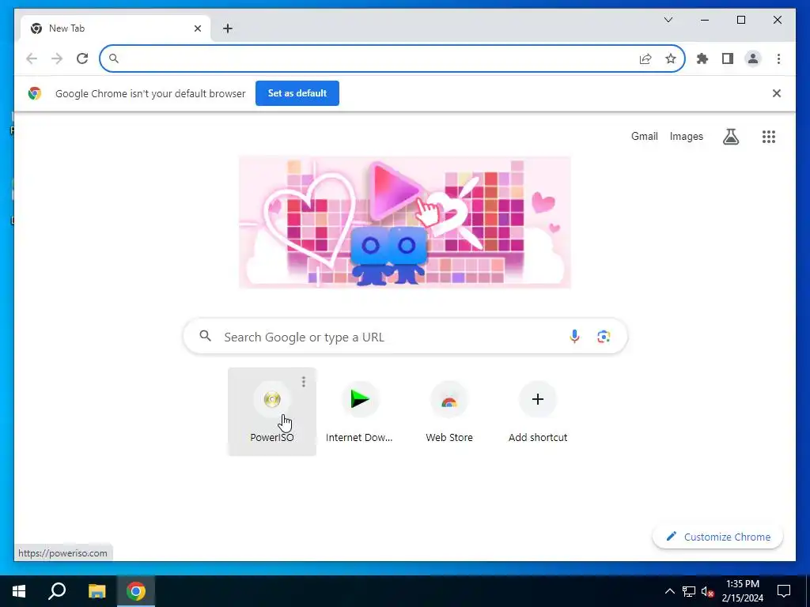Go back using the back arrow
Image resolution: width=810 pixels, height=607 pixels.
(x=32, y=58)
